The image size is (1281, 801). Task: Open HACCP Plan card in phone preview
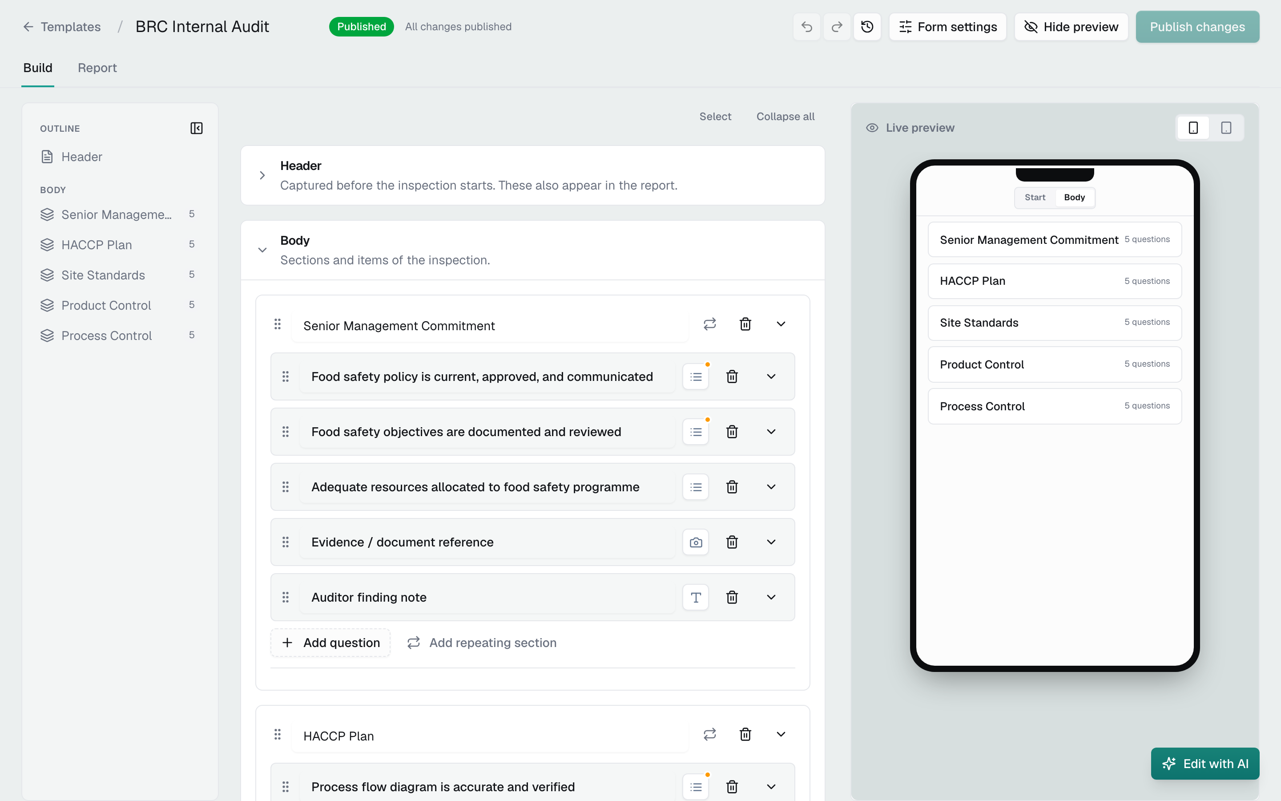[1055, 281]
